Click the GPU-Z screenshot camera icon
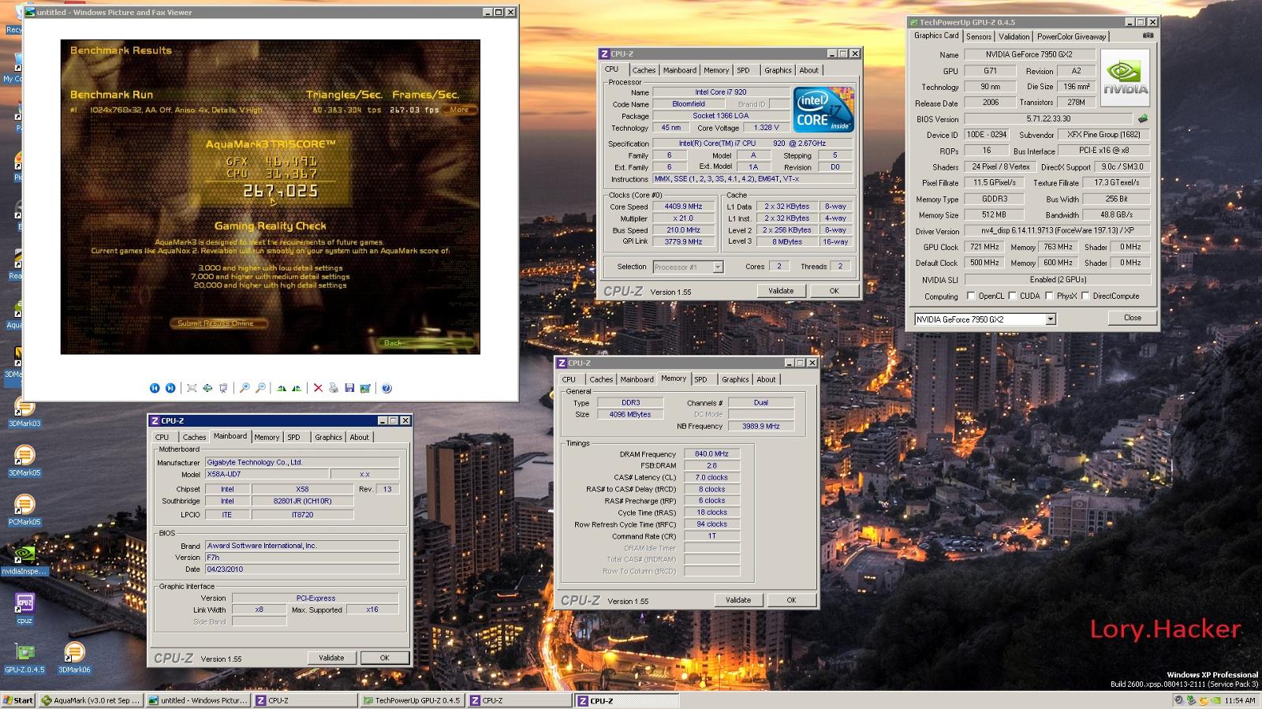The height and width of the screenshot is (709, 1262). (1148, 35)
